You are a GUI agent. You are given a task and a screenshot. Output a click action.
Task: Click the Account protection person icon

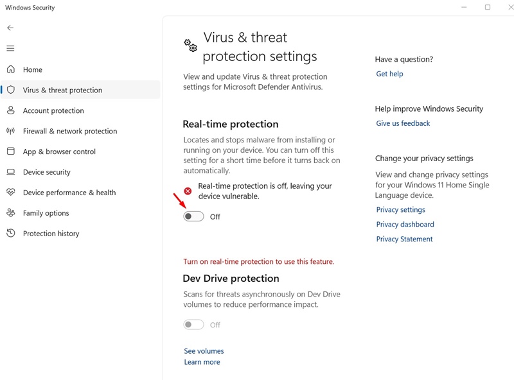coord(11,110)
